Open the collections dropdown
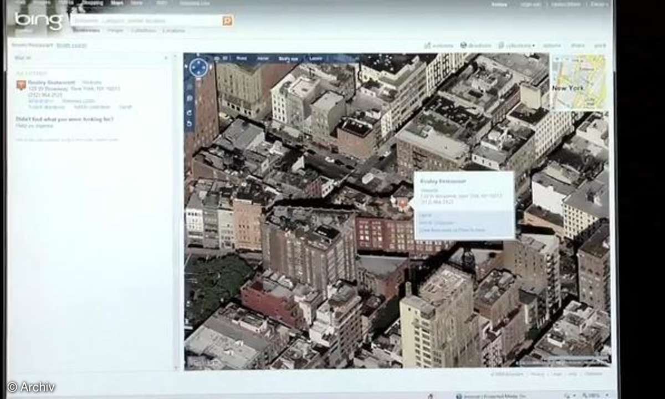665x399 pixels. click(x=516, y=45)
